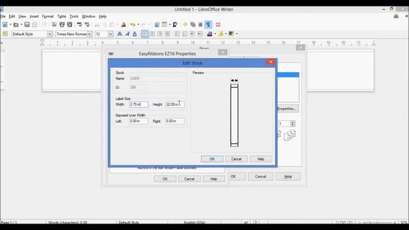Click the Hyperlink icon
This screenshot has width=409, height=230.
157,24
